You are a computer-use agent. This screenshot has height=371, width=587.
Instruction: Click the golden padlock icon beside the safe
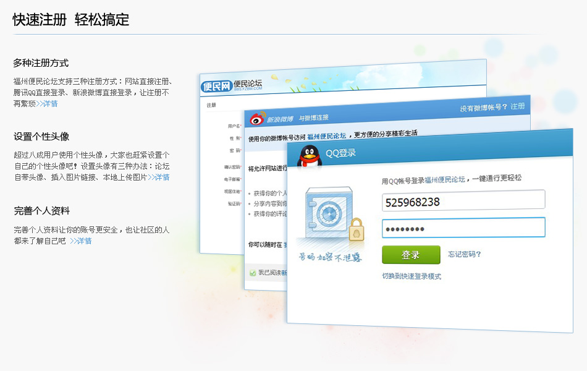pos(357,229)
